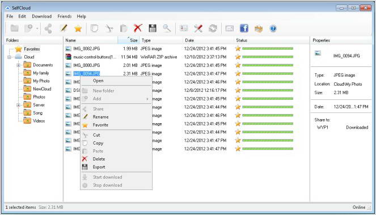Click the Refresh toolbar icon
Screen dimensions: 376x215
pyautogui.click(x=213, y=28)
